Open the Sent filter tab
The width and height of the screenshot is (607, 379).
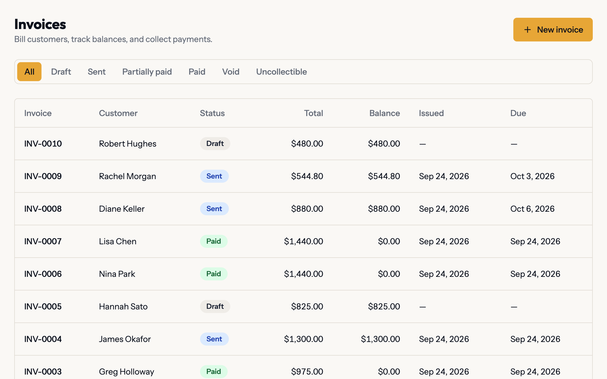[x=97, y=72]
